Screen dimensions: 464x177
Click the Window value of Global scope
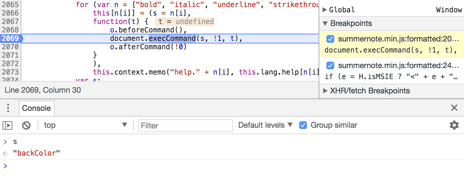pos(449,10)
